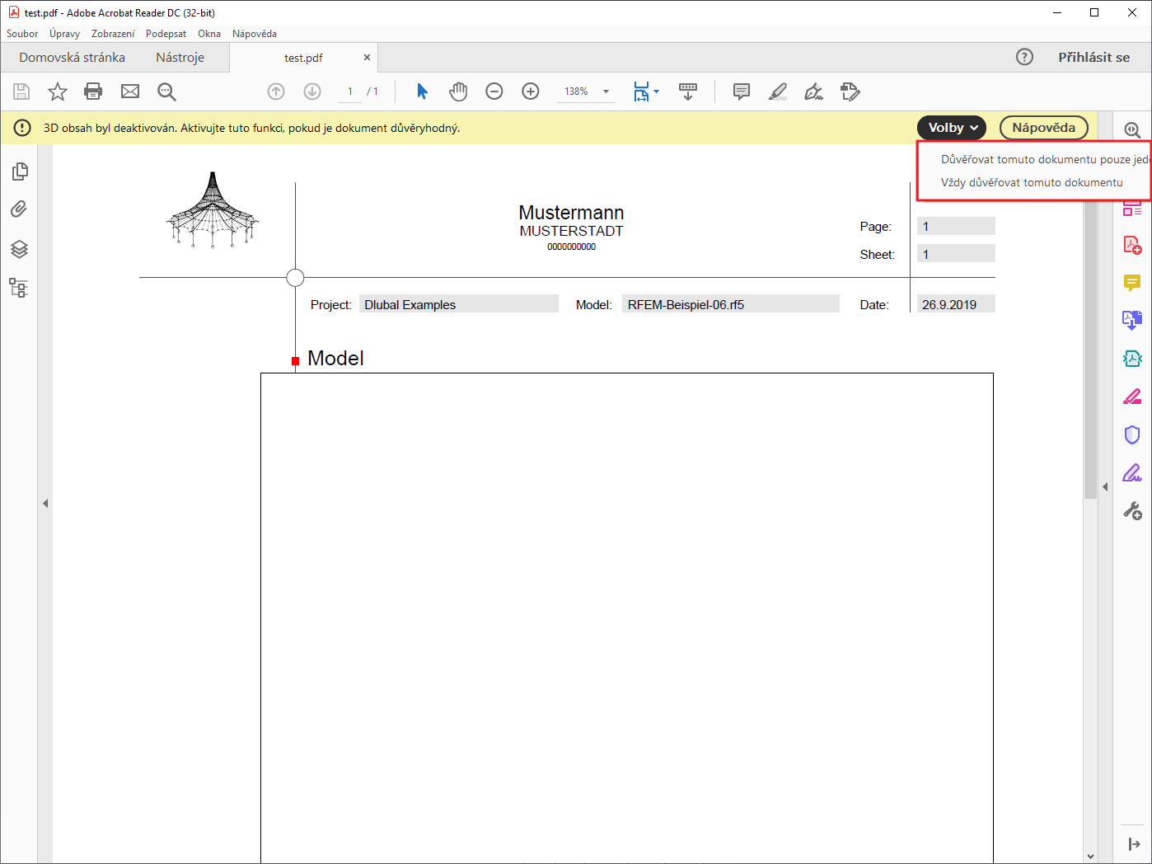
Task: Zoom out with the minus circle
Action: (x=494, y=92)
